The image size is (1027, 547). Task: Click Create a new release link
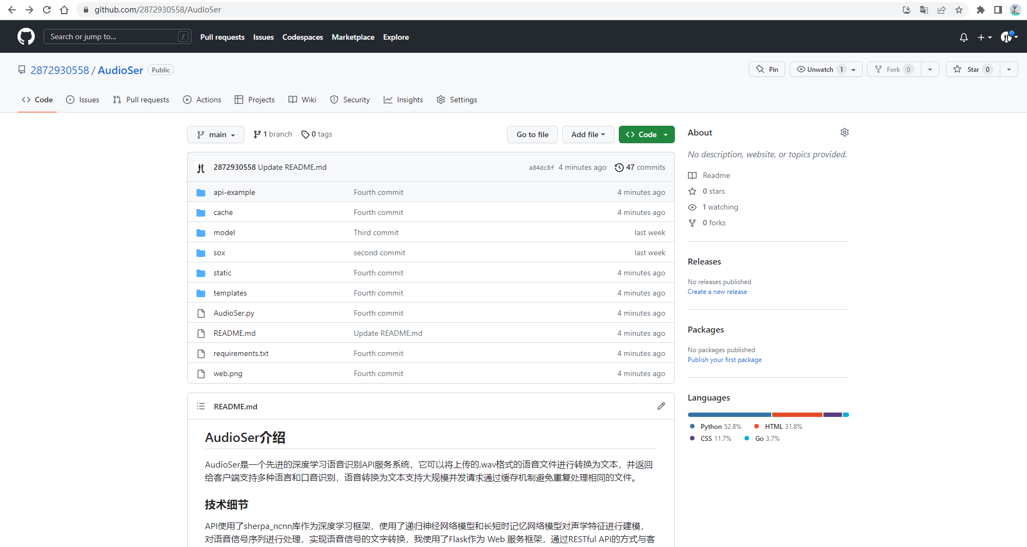717,292
